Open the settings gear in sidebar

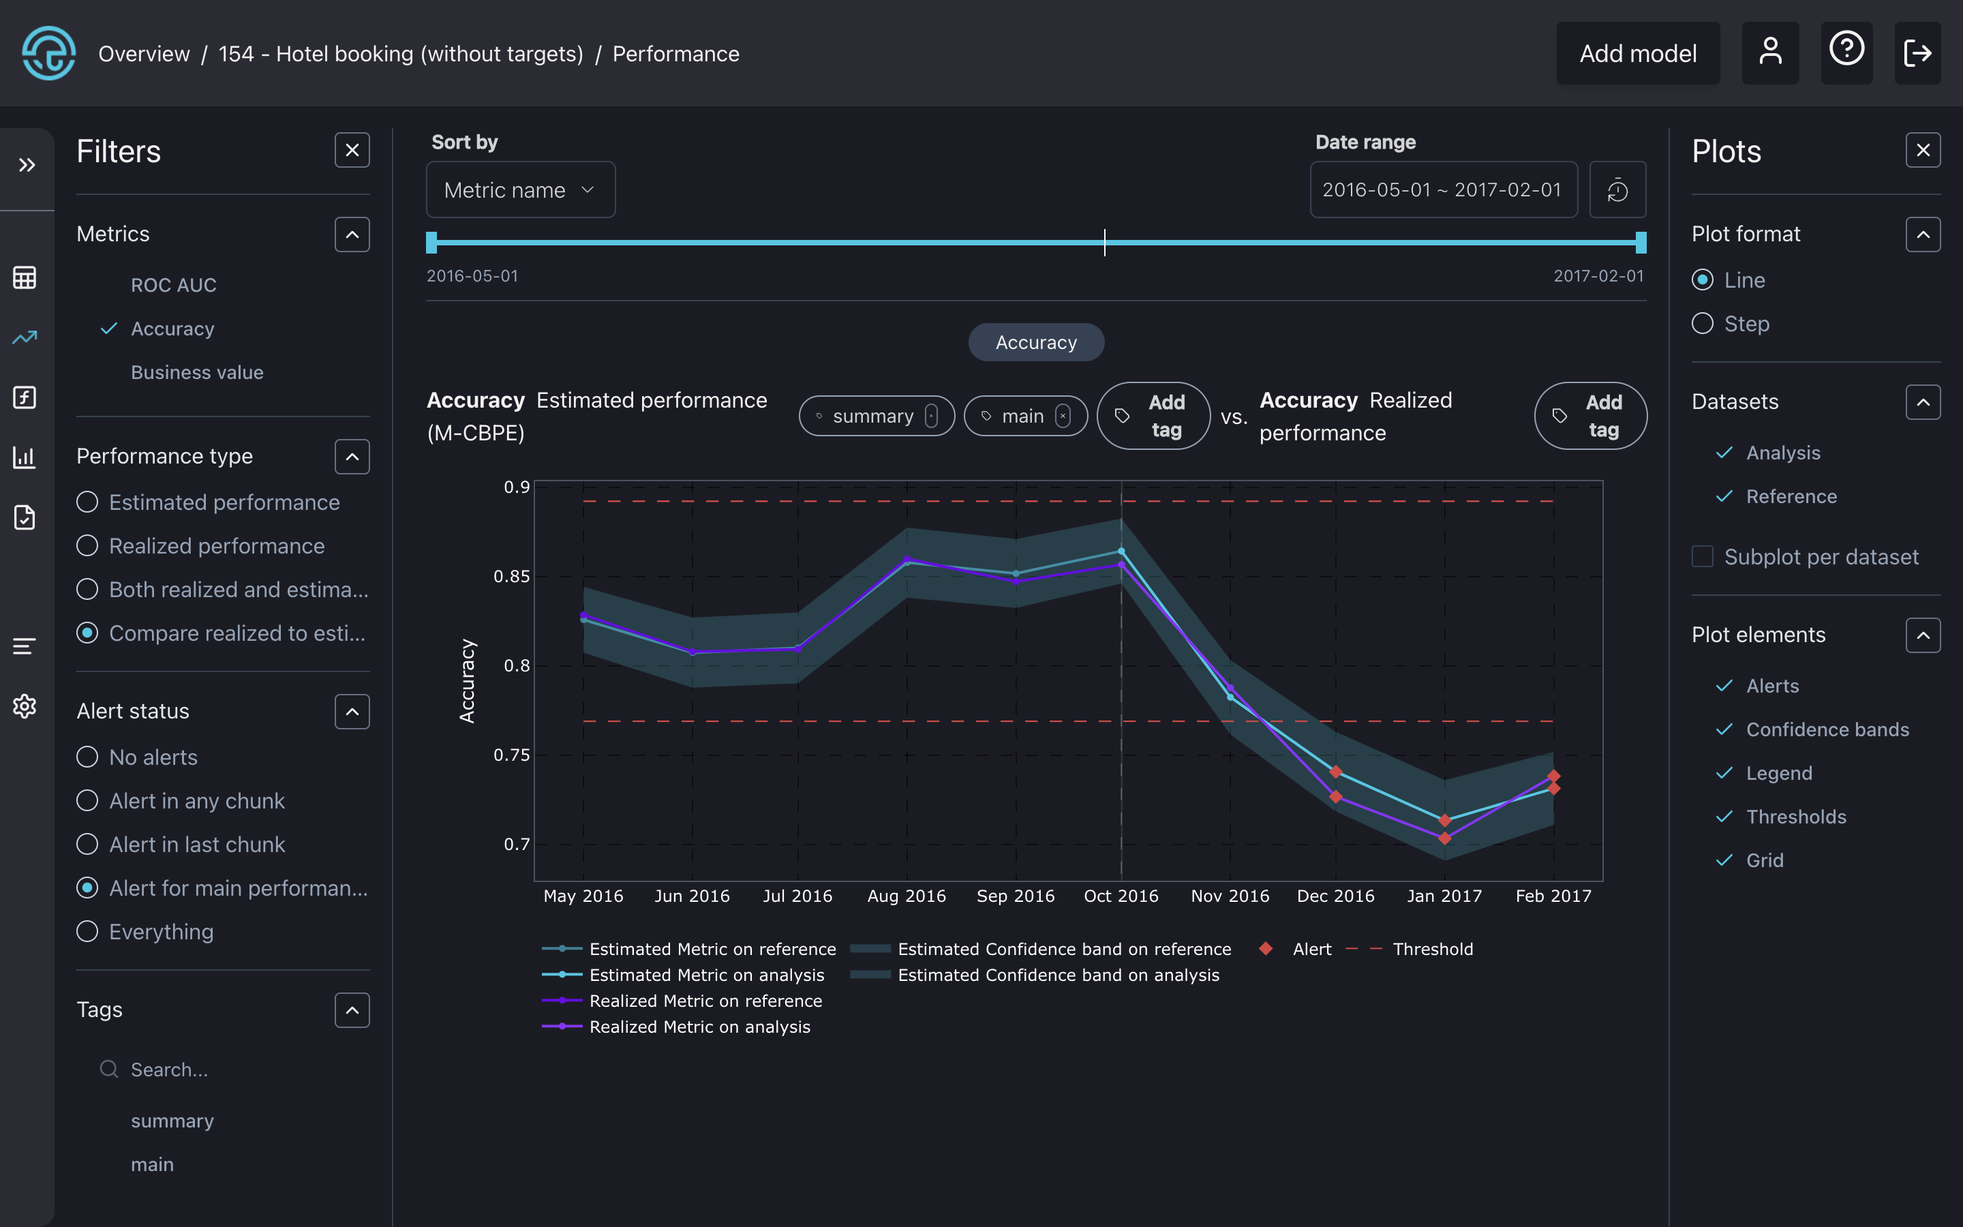(x=25, y=706)
